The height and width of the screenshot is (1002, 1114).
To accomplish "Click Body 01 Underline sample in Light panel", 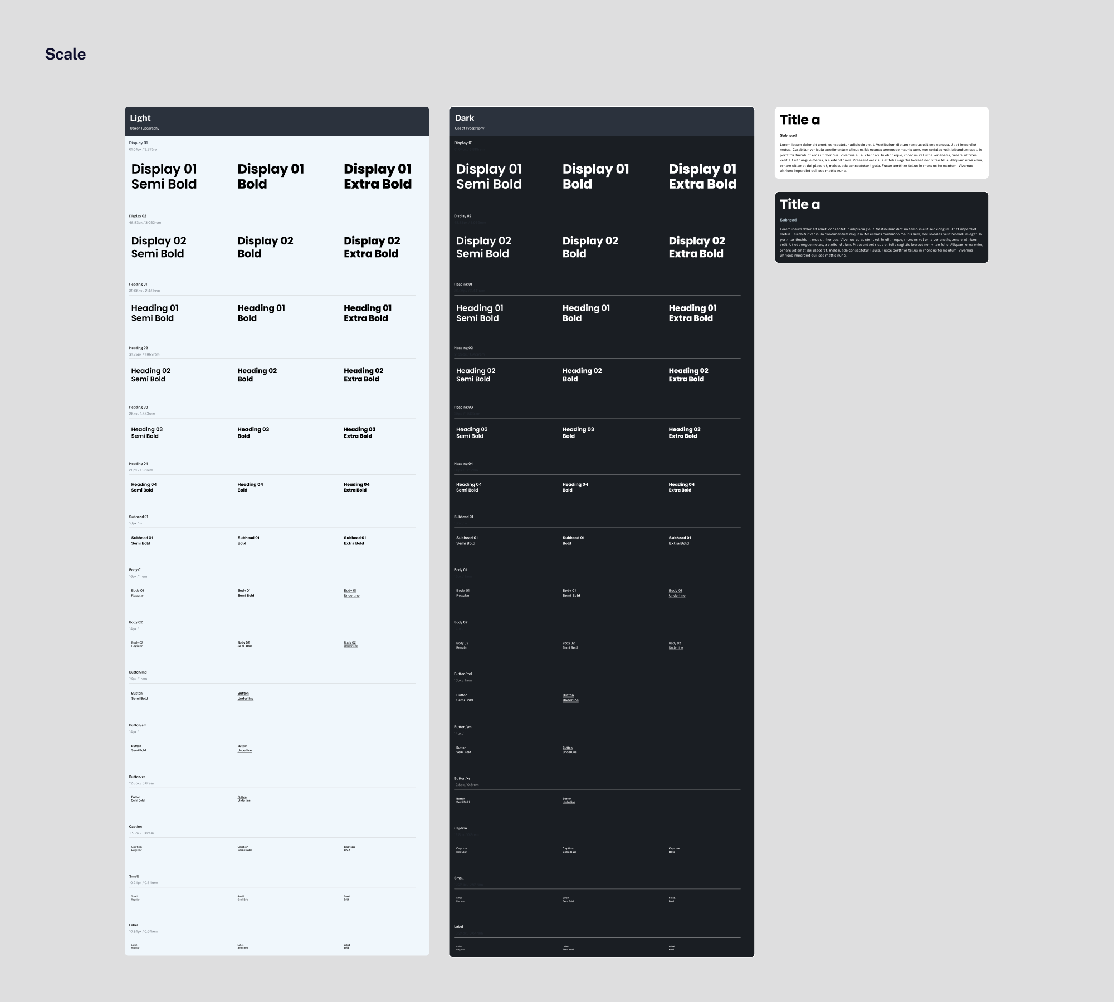I will [351, 593].
